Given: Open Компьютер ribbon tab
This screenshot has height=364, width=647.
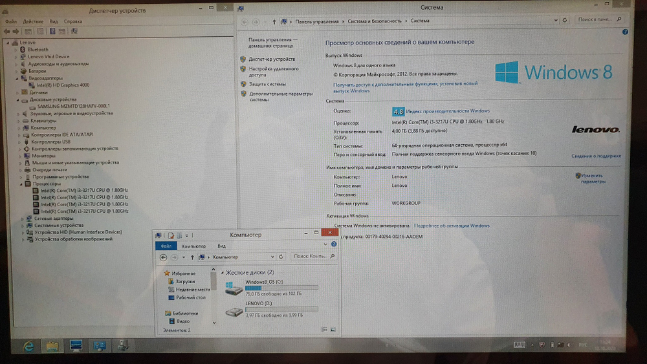Looking at the screenshot, I should click(194, 246).
